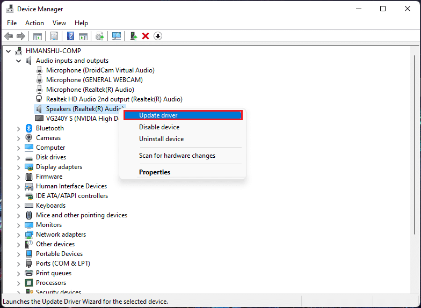Choose Disable device in the context menu
The image size is (421, 308).
click(183, 127)
